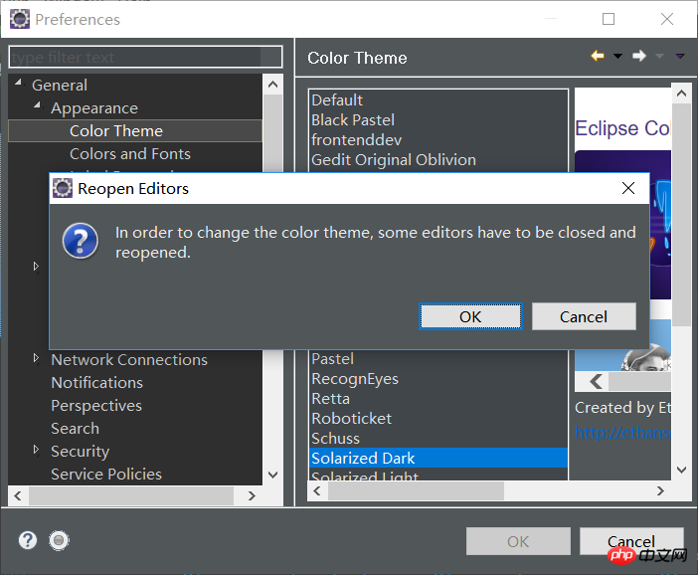The height and width of the screenshot is (575, 698).
Task: Click right arrow of theme list horizontal scrollbar
Action: [x=660, y=490]
